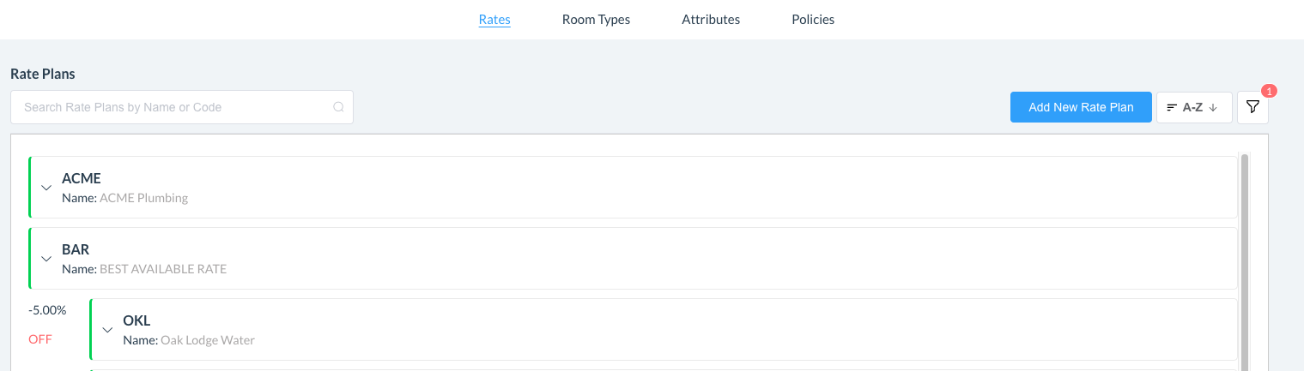The width and height of the screenshot is (1304, 371).
Task: Click the red filter count badge
Action: click(1270, 91)
